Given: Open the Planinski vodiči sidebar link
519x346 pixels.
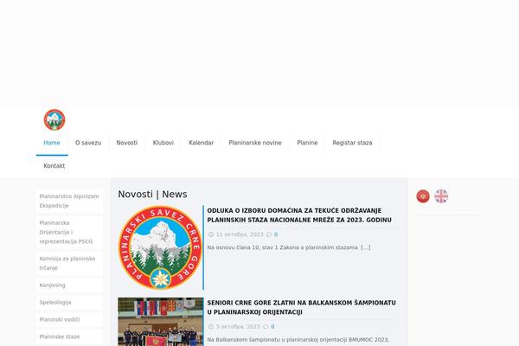Looking at the screenshot, I should [x=69, y=319].
